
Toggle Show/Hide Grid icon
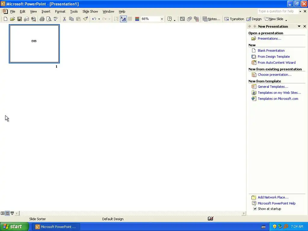point(130,19)
